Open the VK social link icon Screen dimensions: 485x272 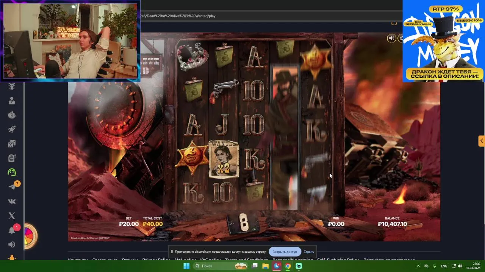point(12,201)
